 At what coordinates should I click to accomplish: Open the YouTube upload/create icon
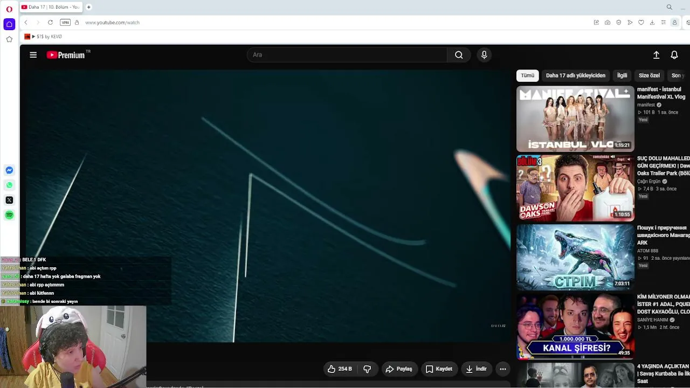tap(656, 55)
